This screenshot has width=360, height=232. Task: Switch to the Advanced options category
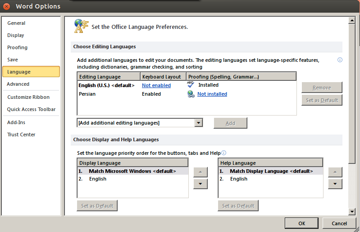click(x=18, y=84)
